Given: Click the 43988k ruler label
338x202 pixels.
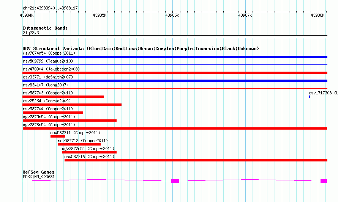Looking at the screenshot, I should point(317,15).
